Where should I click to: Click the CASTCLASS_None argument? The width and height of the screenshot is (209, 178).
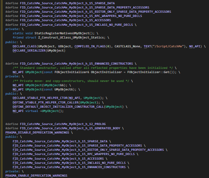[127, 46]
